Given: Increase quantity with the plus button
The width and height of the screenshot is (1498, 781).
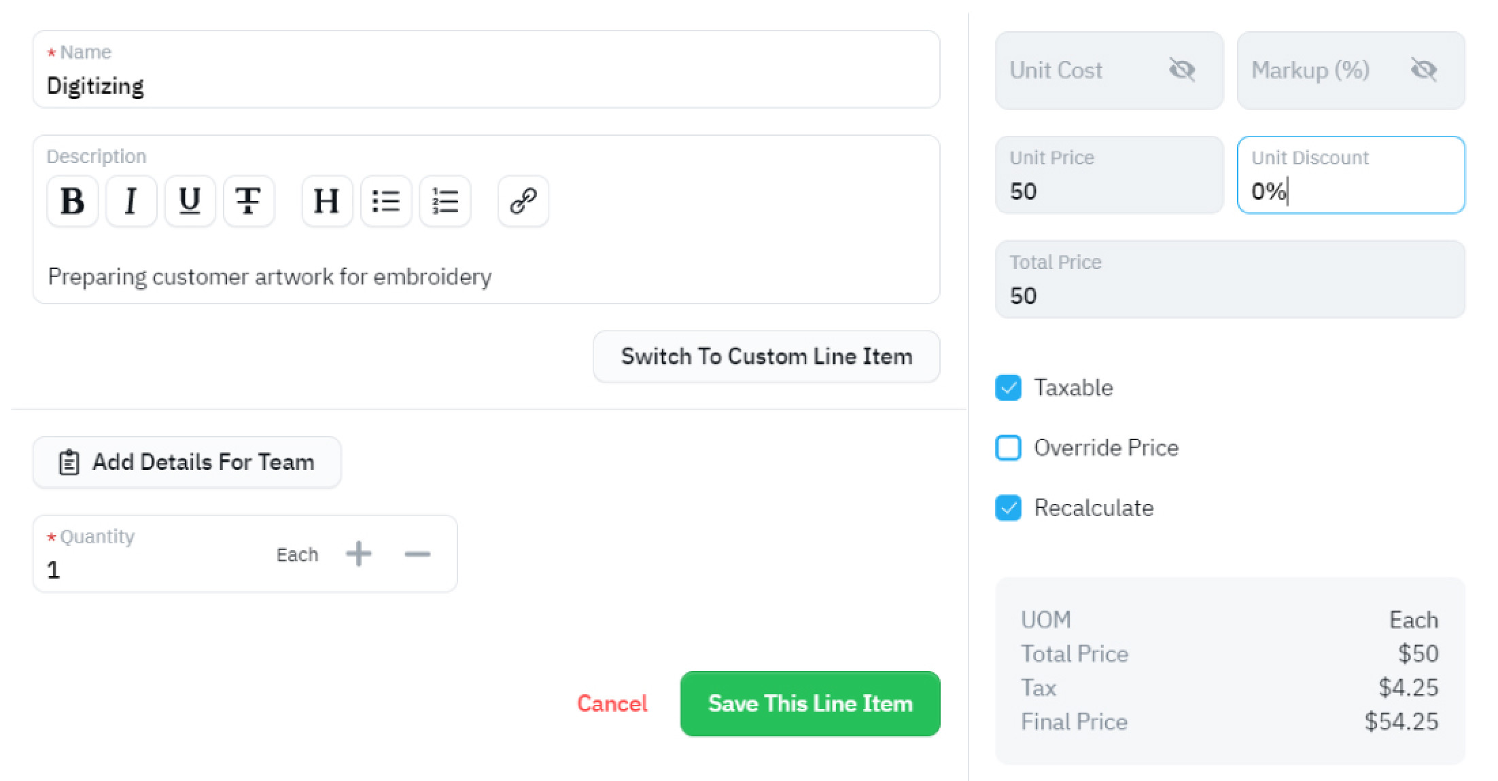Looking at the screenshot, I should pos(359,553).
